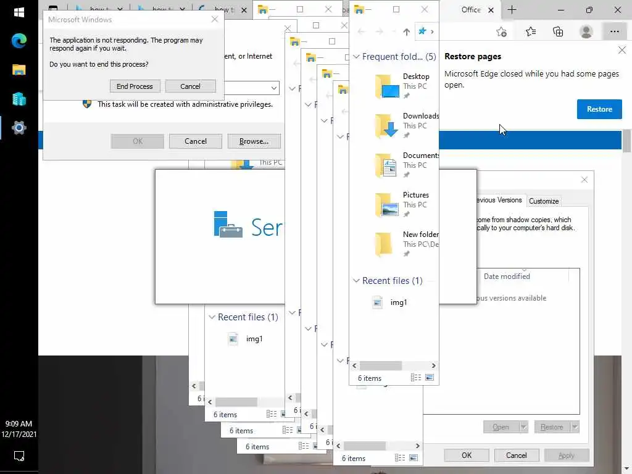Expand the Restore button dropdown arrow
The height and width of the screenshot is (474, 632).
pos(575,427)
